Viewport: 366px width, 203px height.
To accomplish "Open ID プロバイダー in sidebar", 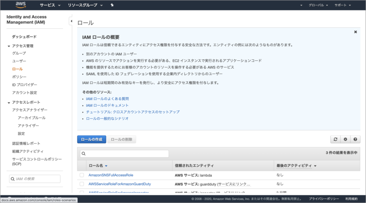I will tap(25, 85).
